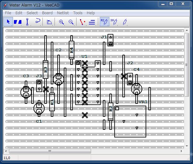Select capacitor C1 circle outline

coord(39,108)
